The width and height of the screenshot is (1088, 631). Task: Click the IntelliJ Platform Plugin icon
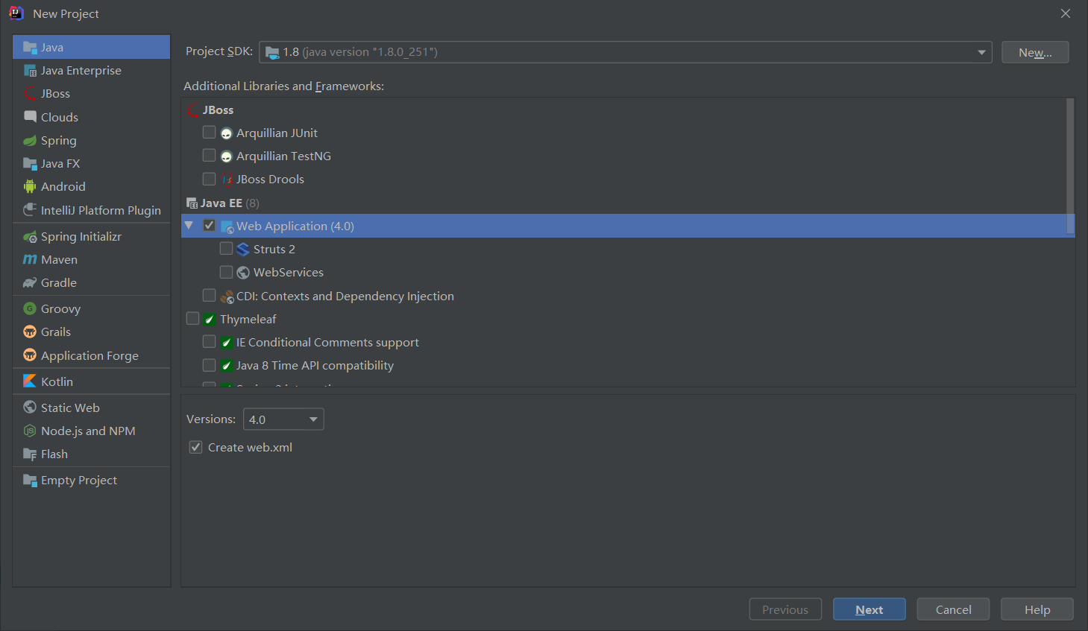tap(30, 210)
